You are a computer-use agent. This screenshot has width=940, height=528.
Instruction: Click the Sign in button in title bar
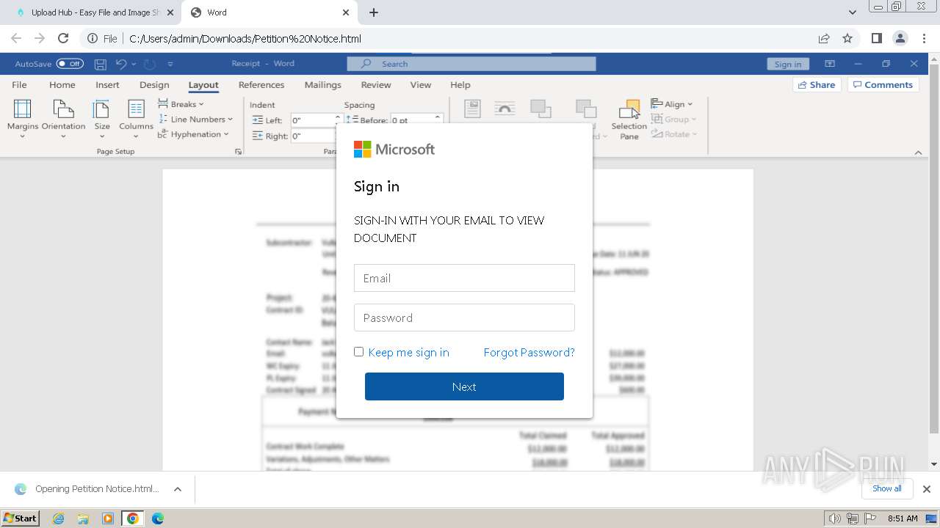(x=788, y=64)
